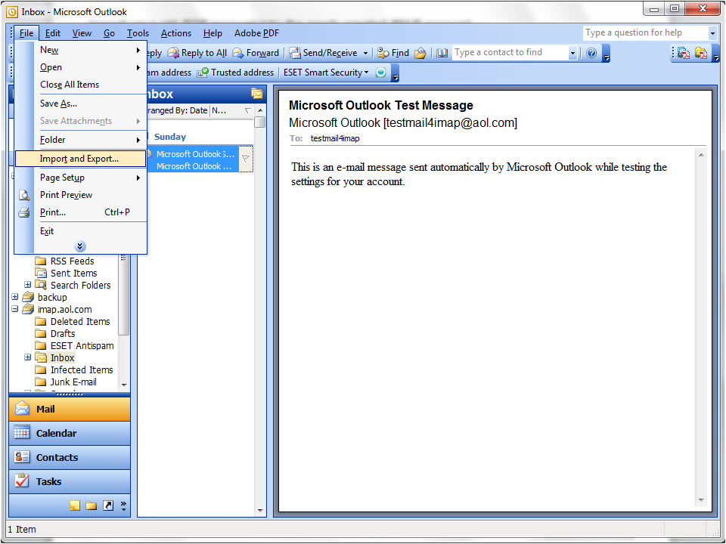Click the folder icon next to Find
The width and height of the screenshot is (726, 544).
point(420,53)
